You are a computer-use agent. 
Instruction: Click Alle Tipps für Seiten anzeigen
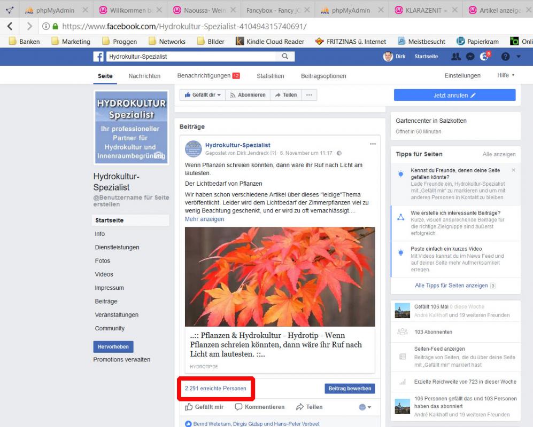451,286
